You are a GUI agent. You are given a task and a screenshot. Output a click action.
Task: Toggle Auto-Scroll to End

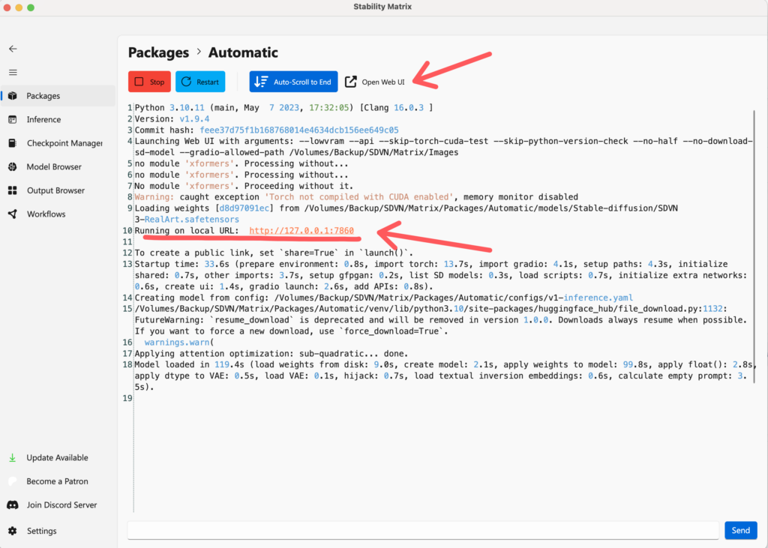coord(293,82)
